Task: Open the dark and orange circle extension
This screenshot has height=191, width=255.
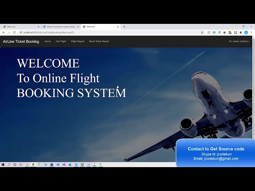Action: (x=225, y=33)
